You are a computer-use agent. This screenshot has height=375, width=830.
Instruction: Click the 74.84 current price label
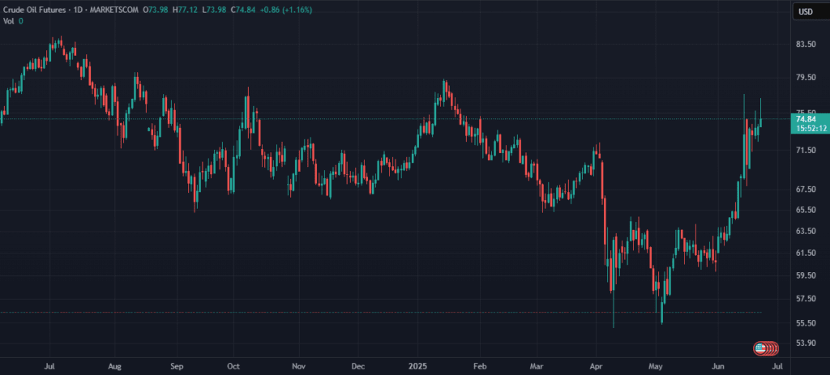pyautogui.click(x=806, y=119)
